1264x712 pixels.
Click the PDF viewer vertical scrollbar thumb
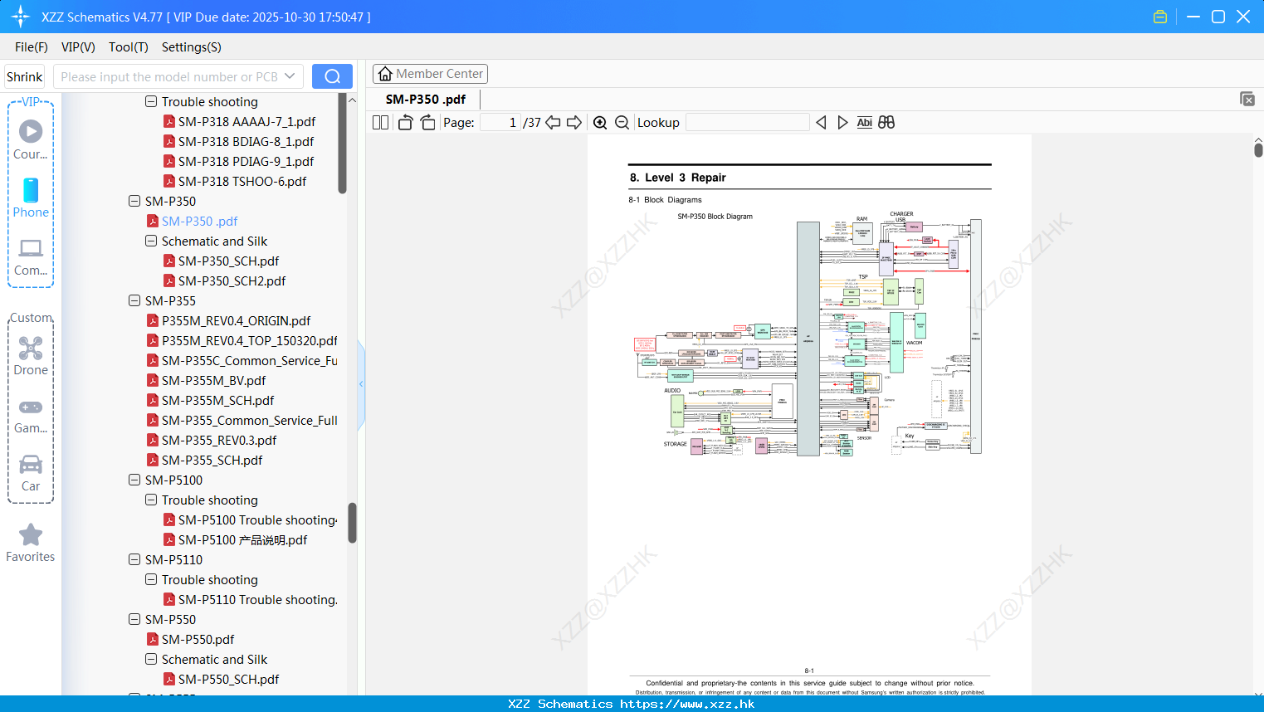coord(1258,149)
